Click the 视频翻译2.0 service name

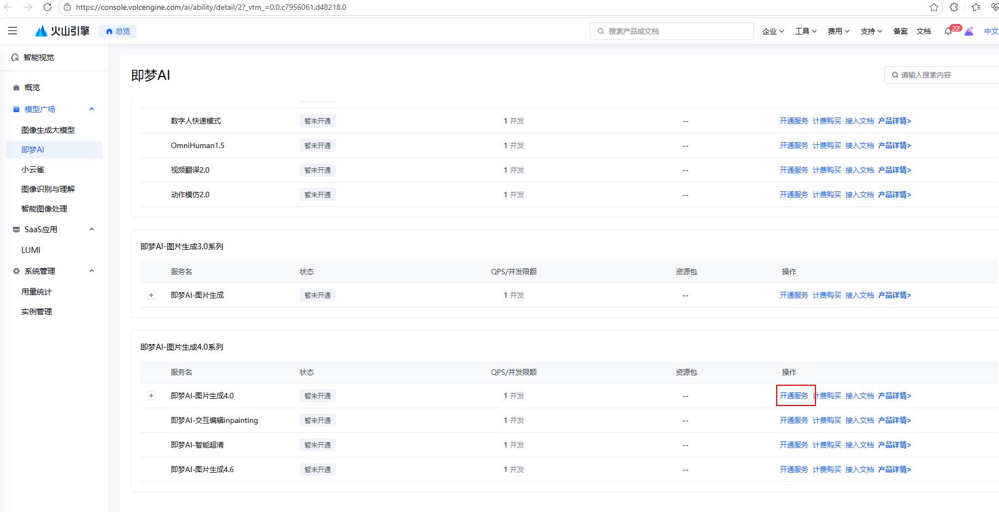[x=190, y=170]
